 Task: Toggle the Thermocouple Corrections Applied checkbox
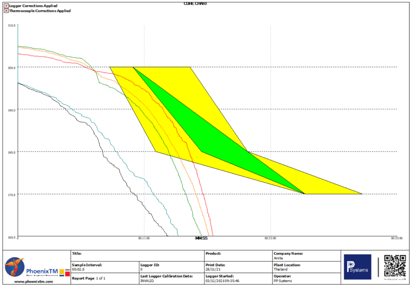pos(6,11)
